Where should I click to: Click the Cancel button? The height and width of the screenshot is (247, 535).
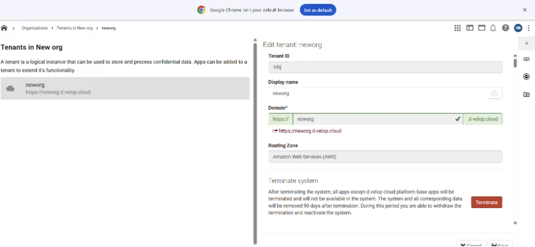point(471,244)
